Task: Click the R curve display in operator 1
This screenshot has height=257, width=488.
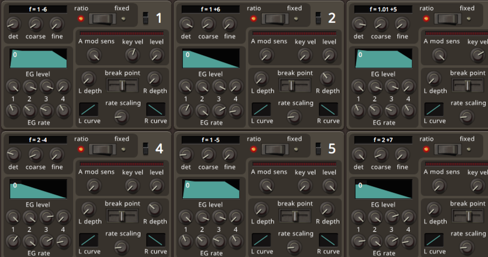Action: coord(156,110)
